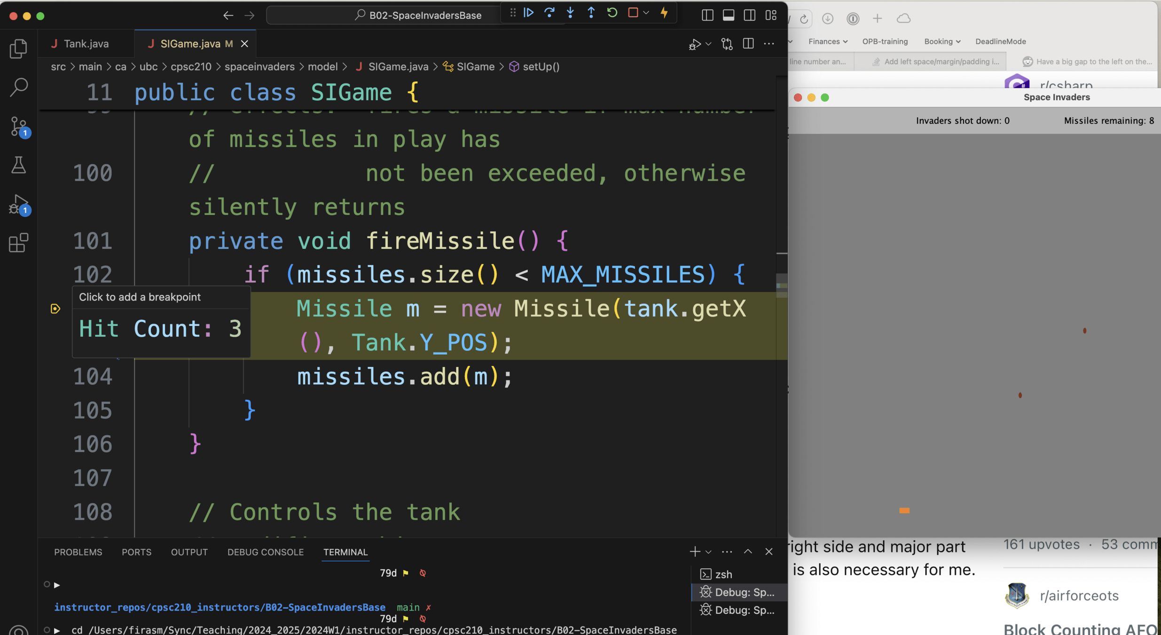This screenshot has width=1161, height=635.
Task: Open the Testing flask icon
Action: [x=18, y=165]
